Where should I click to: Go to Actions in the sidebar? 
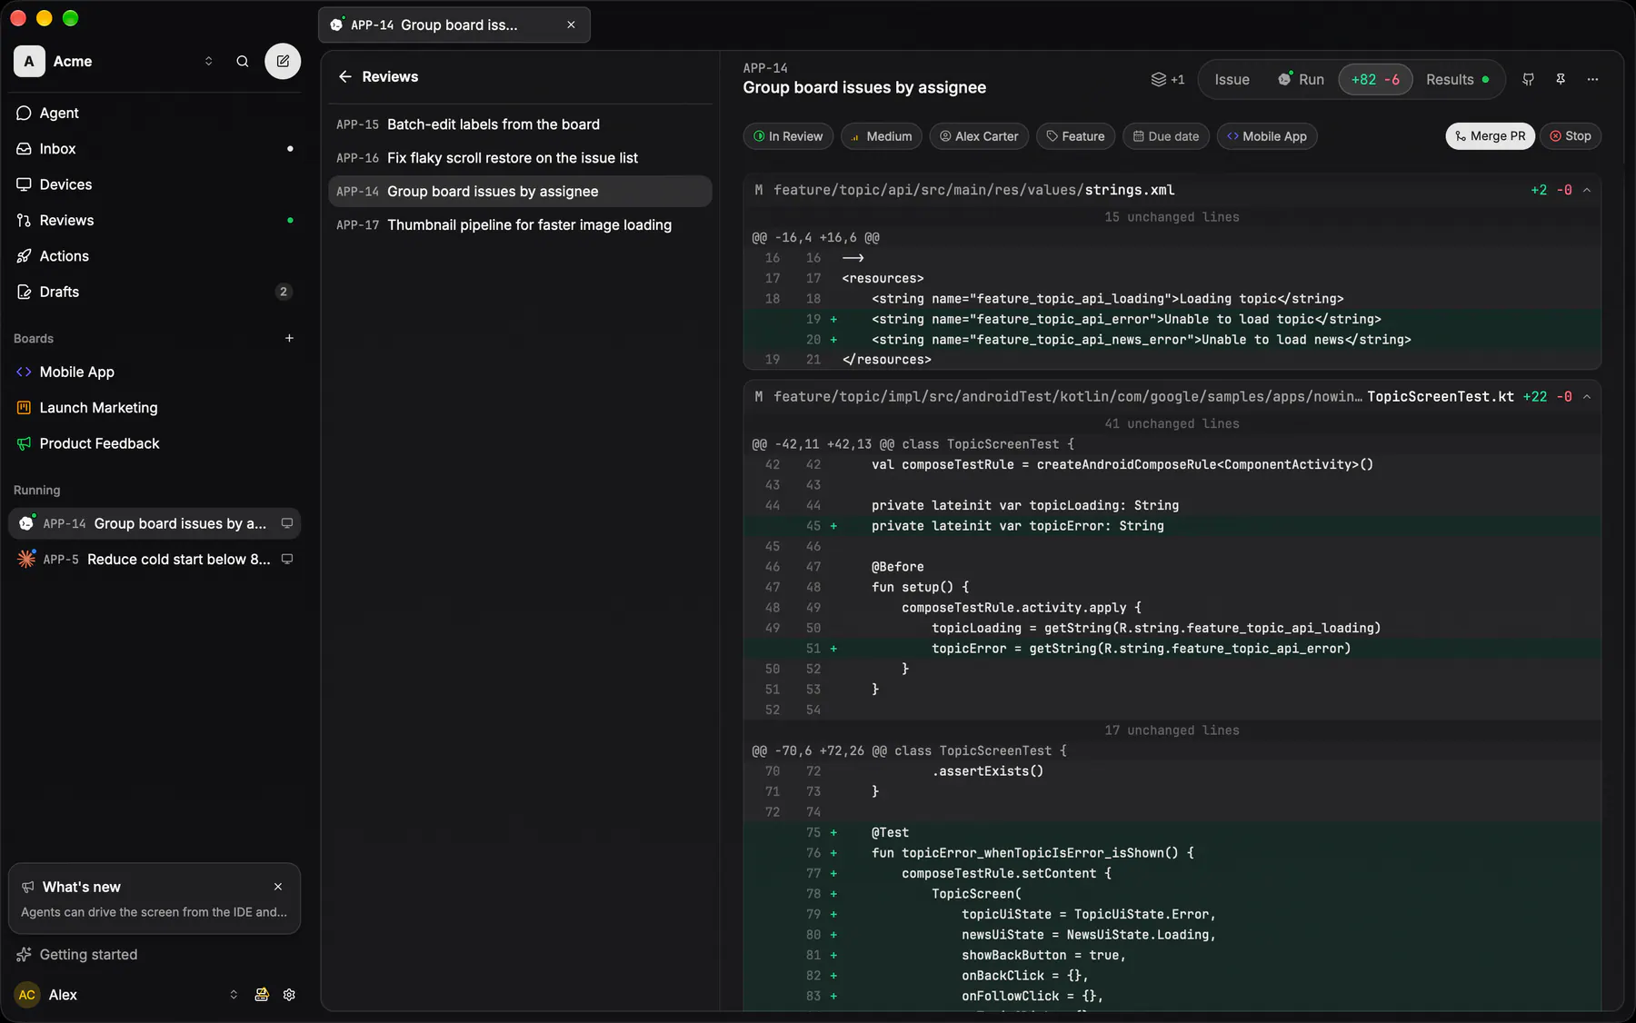pos(155,256)
